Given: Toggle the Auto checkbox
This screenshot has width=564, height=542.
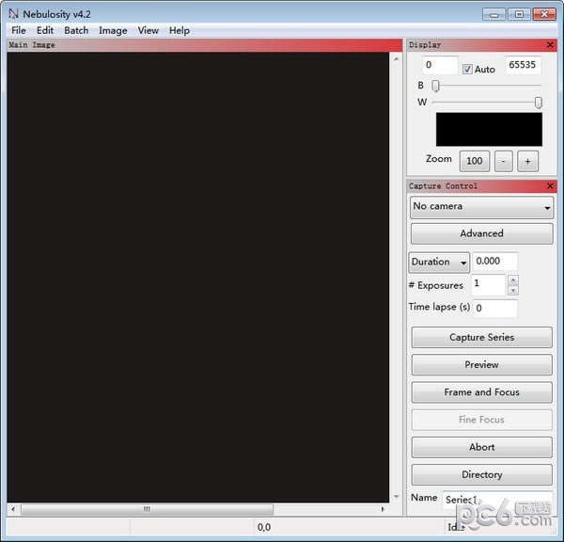Looking at the screenshot, I should pos(467,69).
